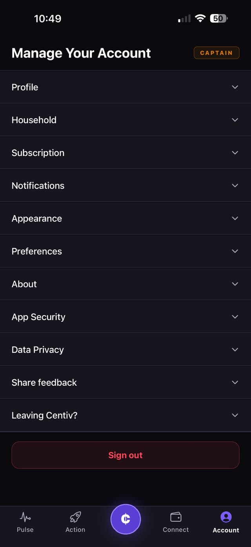Expand Notifications settings
The height and width of the screenshot is (547, 251).
pos(235,185)
